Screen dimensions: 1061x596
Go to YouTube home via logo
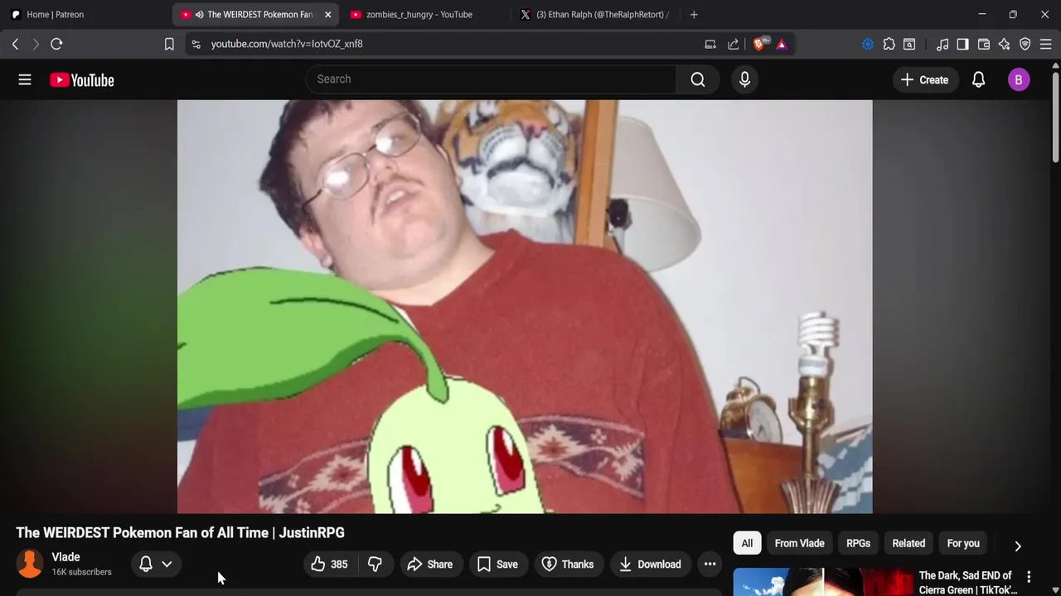(81, 80)
